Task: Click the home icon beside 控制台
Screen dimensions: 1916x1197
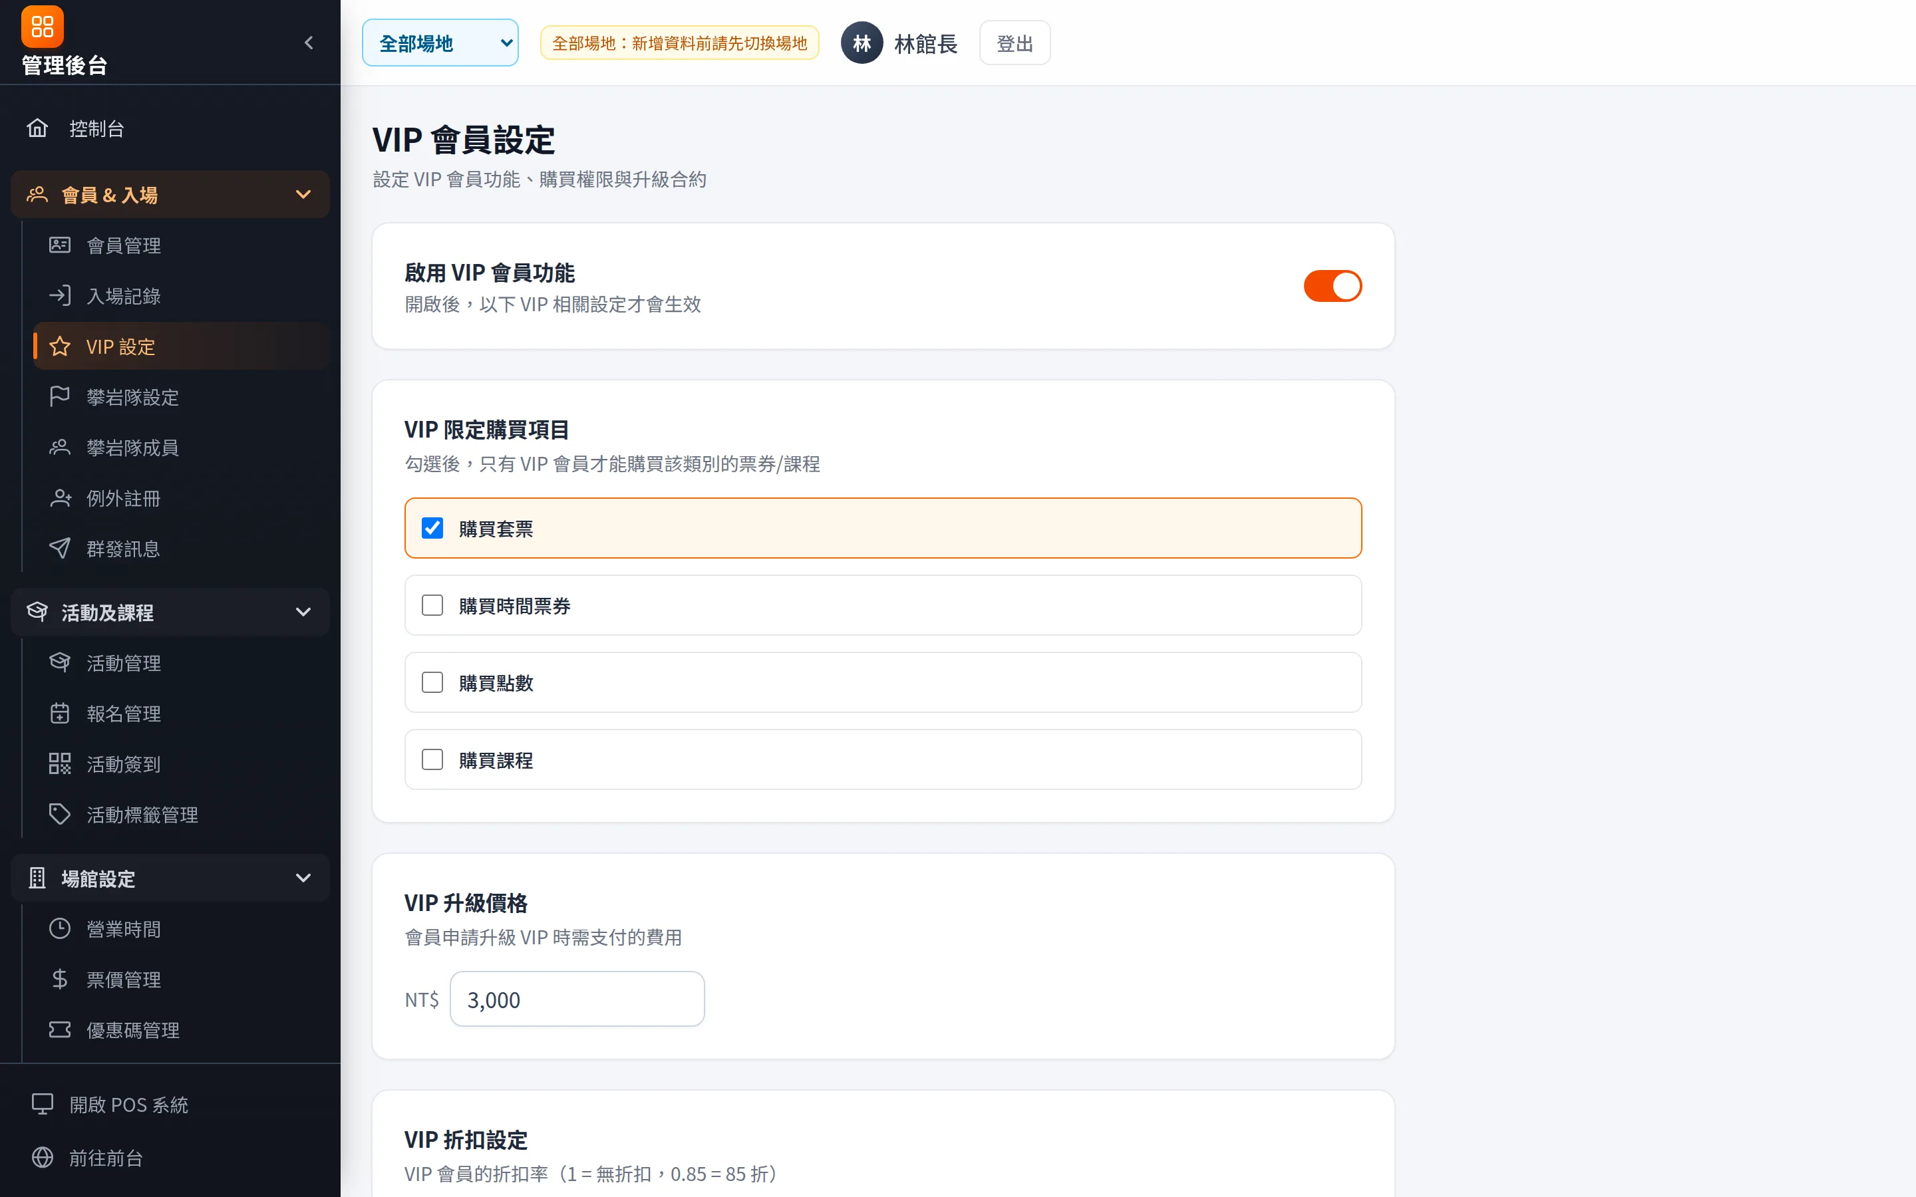Action: click(37, 128)
